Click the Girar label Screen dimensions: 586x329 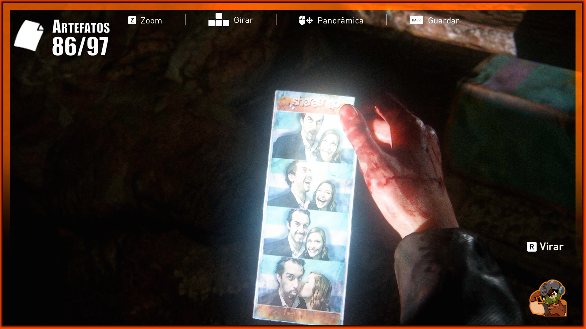point(244,20)
